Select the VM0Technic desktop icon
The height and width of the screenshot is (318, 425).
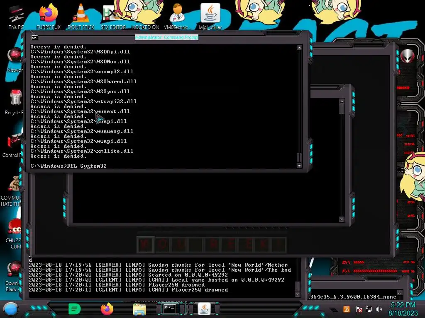(x=178, y=16)
